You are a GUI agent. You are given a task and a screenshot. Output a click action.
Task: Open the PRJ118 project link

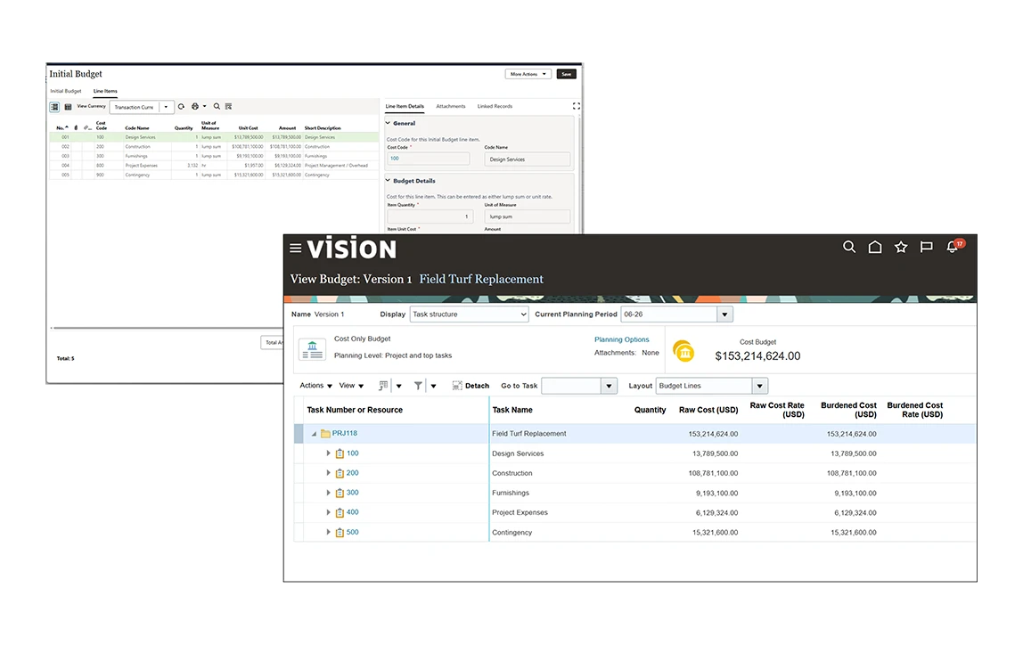345,434
